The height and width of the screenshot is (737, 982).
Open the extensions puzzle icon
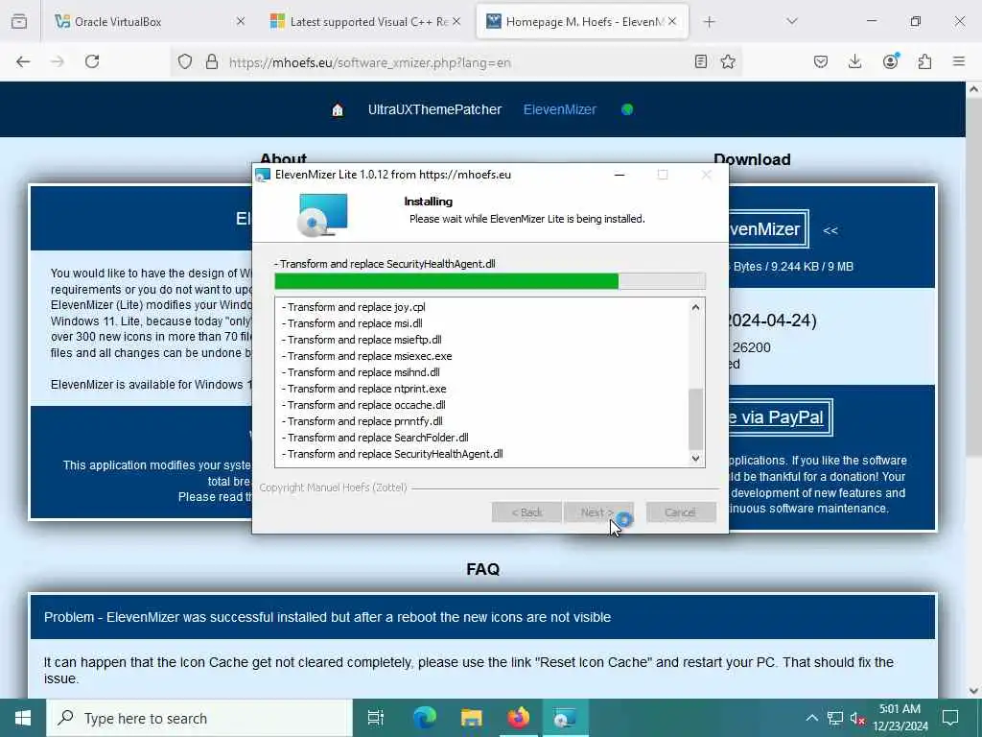tap(924, 61)
